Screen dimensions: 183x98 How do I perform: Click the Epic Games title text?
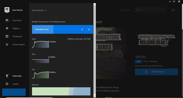click(18, 10)
